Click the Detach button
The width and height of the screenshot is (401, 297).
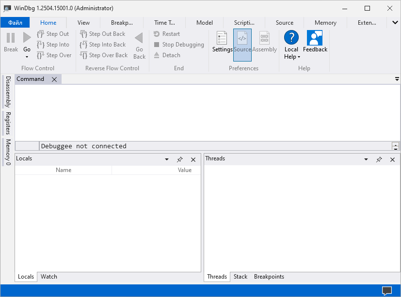(167, 55)
